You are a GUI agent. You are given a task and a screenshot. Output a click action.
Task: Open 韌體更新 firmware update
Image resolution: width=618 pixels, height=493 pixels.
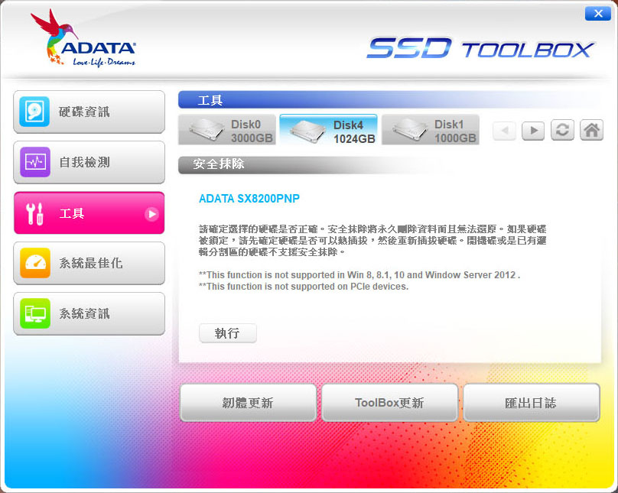(x=248, y=403)
